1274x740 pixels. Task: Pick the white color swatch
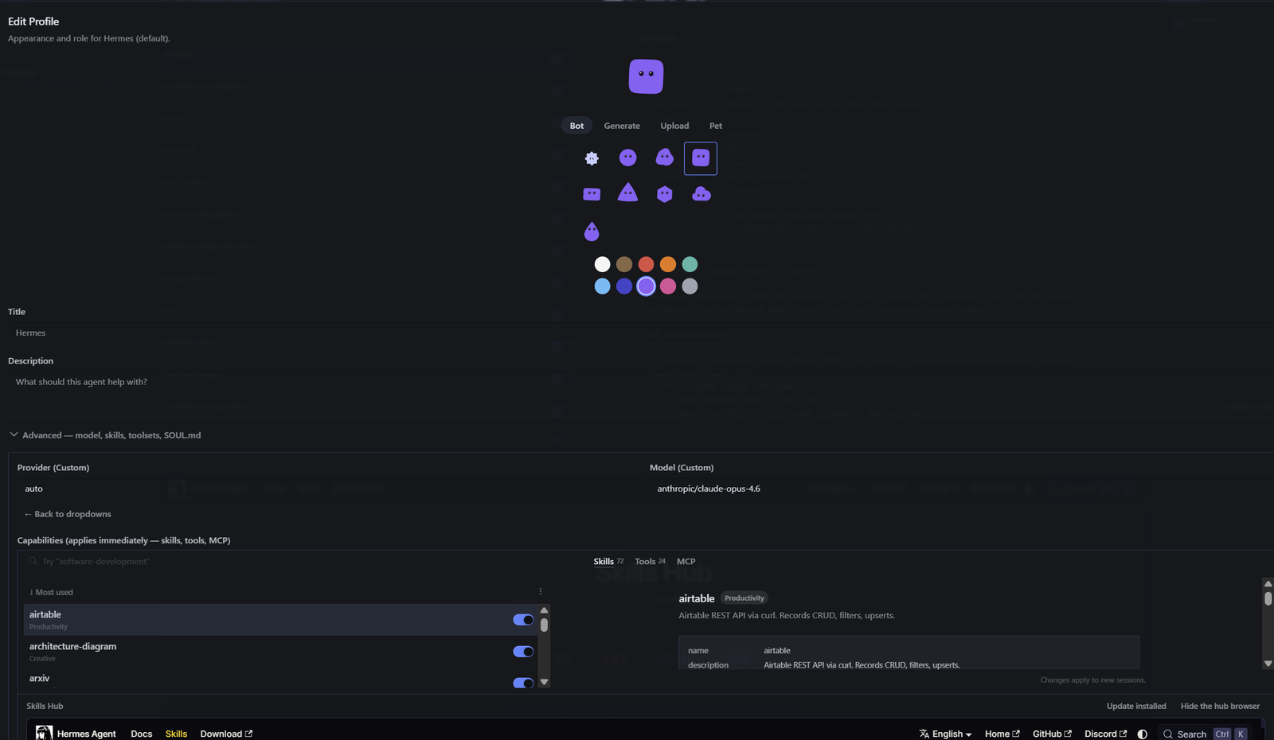pos(603,264)
